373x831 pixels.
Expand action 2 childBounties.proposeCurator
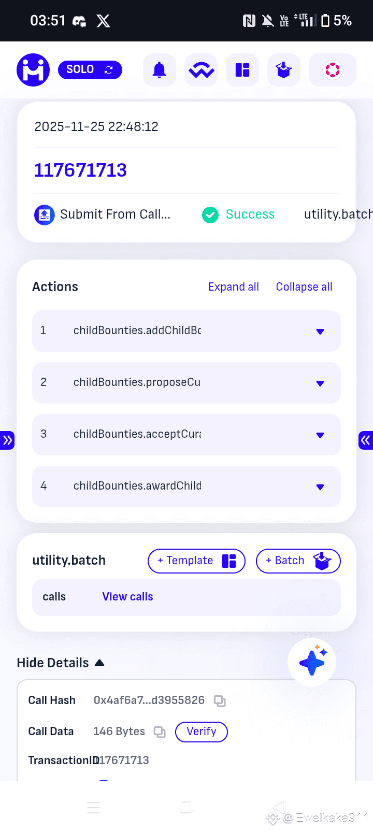coord(320,383)
